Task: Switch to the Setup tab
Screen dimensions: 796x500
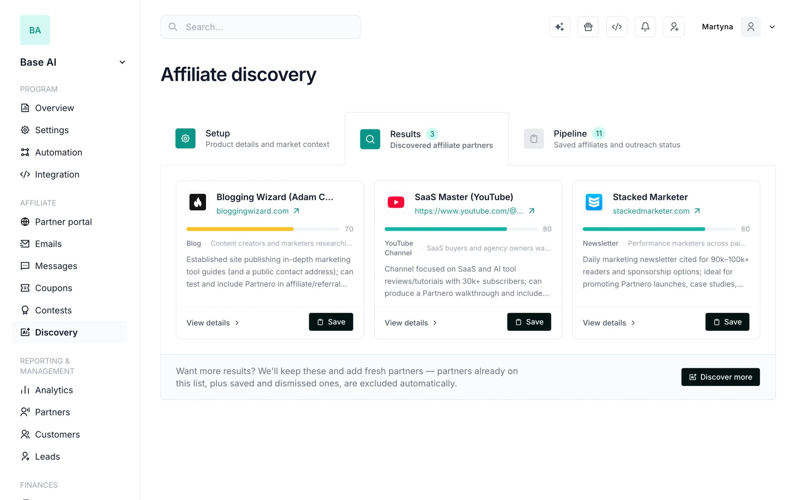Action: point(252,139)
